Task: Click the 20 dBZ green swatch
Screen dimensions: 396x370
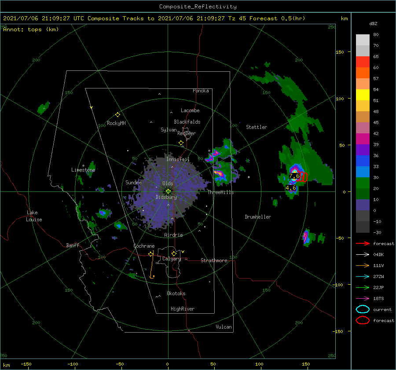Action: [363, 183]
